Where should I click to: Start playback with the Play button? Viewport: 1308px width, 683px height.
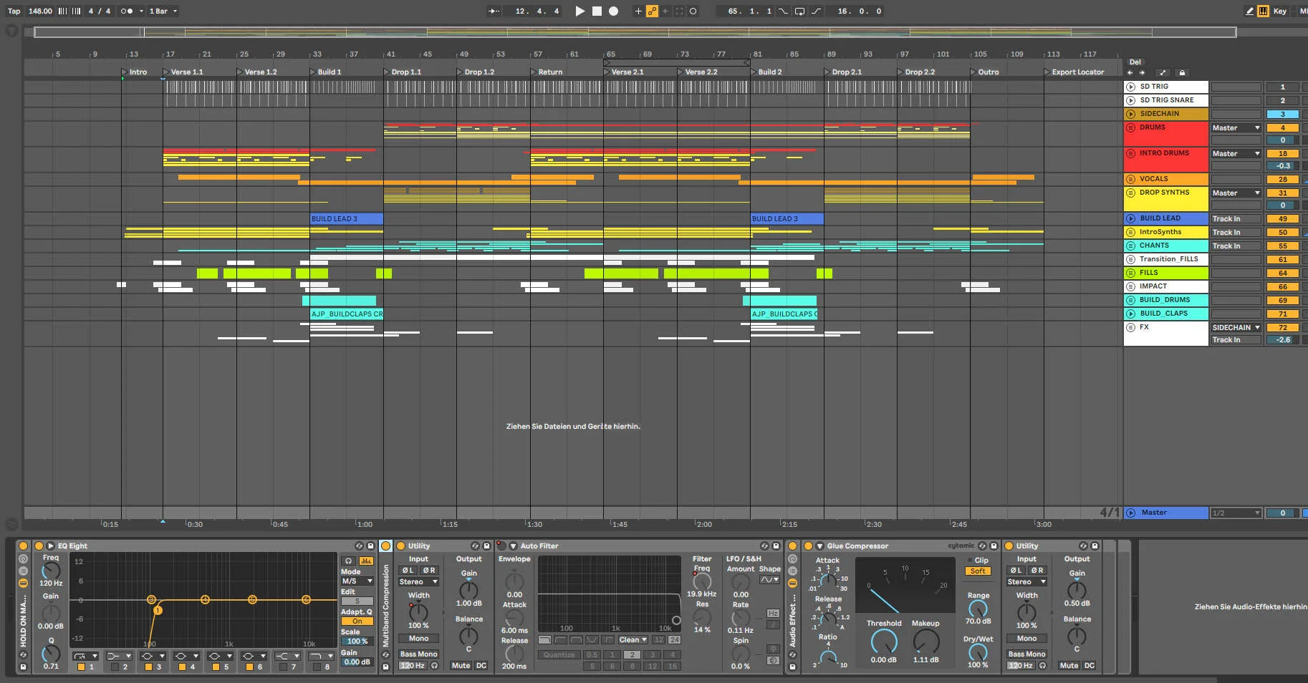pos(580,11)
